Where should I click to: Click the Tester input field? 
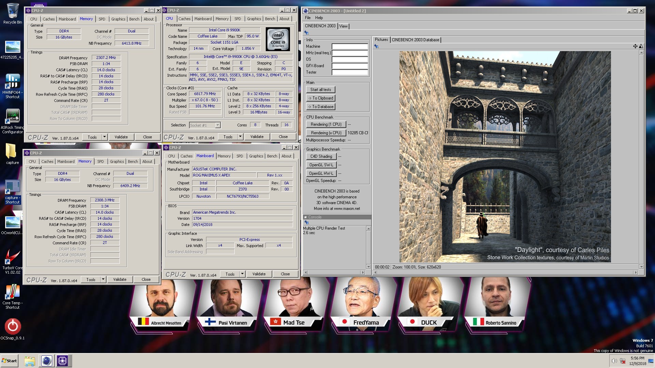pyautogui.click(x=350, y=72)
